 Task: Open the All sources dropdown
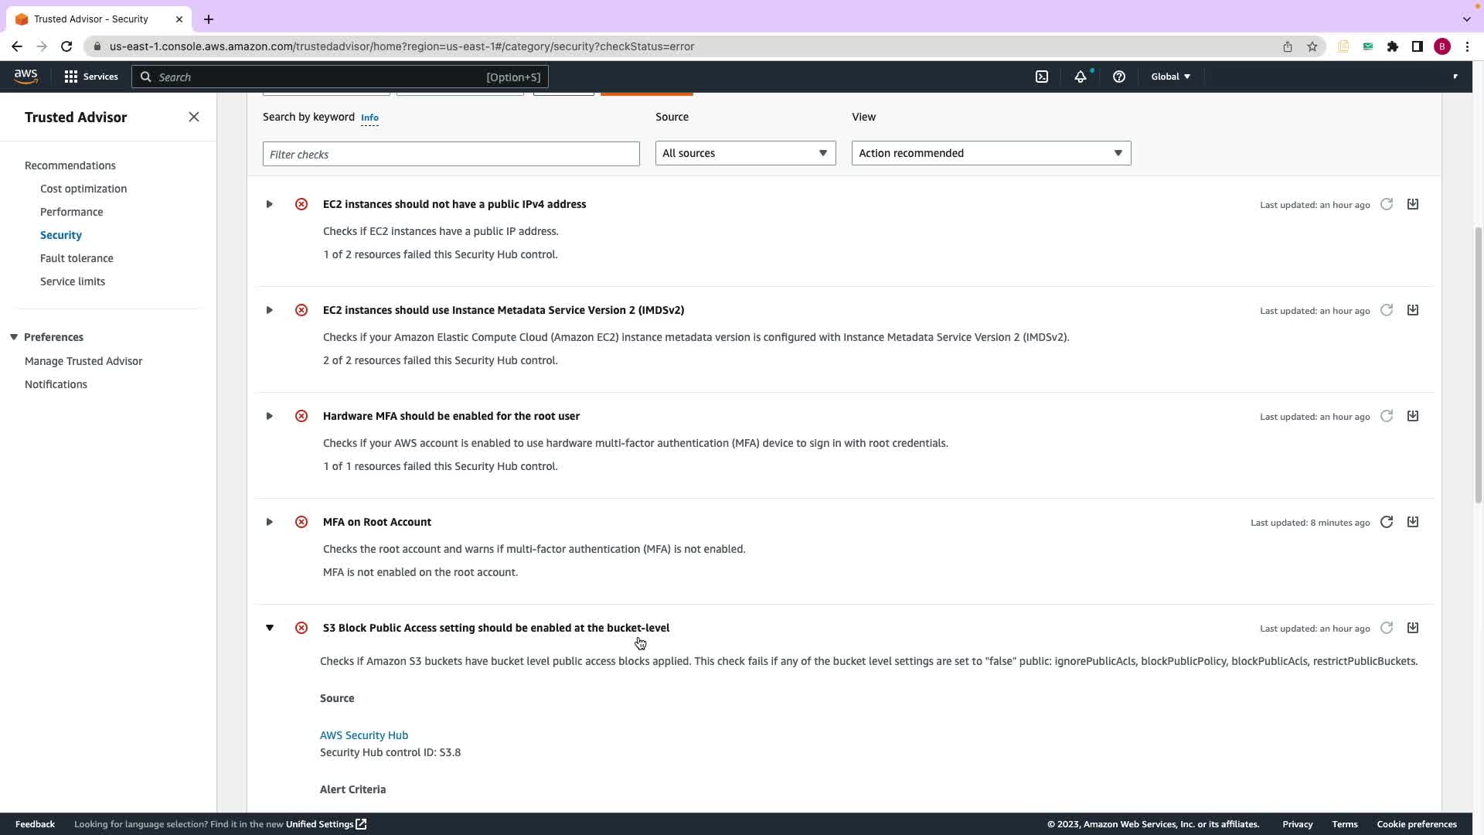[x=745, y=153]
